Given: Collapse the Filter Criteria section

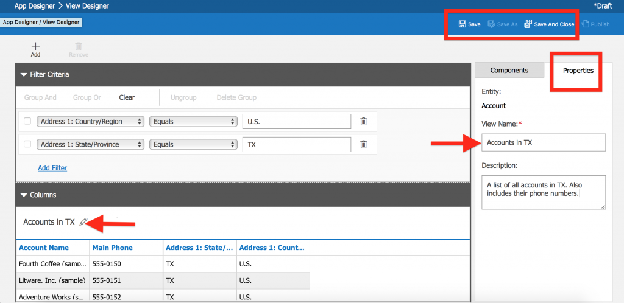Looking at the screenshot, I should point(24,75).
